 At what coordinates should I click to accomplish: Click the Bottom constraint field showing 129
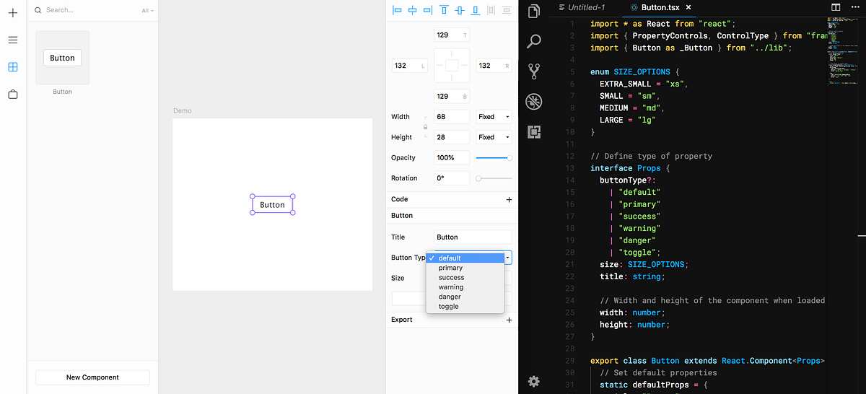click(x=452, y=96)
